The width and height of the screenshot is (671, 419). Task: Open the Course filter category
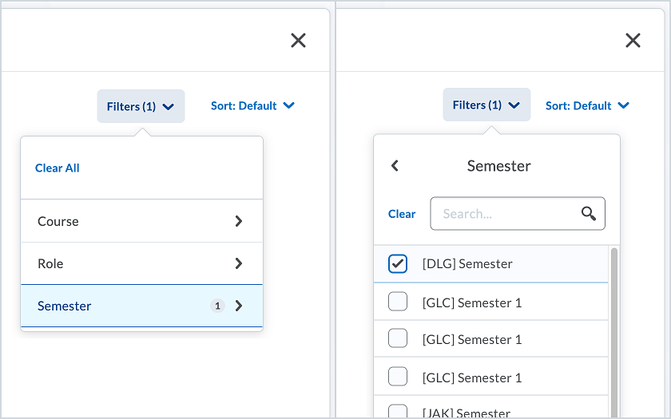tap(141, 221)
